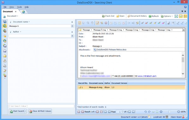This screenshot has height=120, width=189.
Task: Choose the yellow highlighter annotation tool
Action: pos(155,23)
